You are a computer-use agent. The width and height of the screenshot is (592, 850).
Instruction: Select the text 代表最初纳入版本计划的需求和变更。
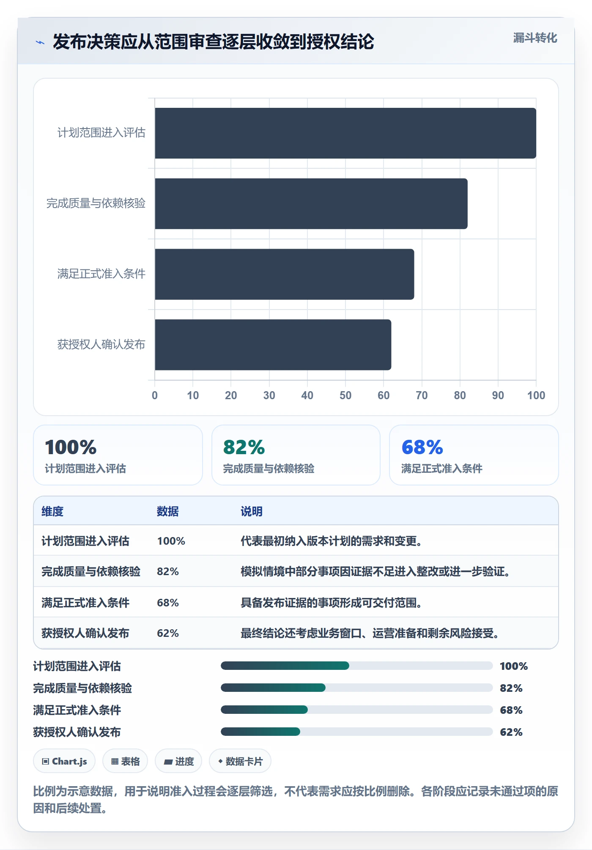[x=332, y=541]
